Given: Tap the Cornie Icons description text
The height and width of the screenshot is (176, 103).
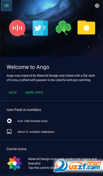Looking at the screenshot, I should [x=62, y=163].
